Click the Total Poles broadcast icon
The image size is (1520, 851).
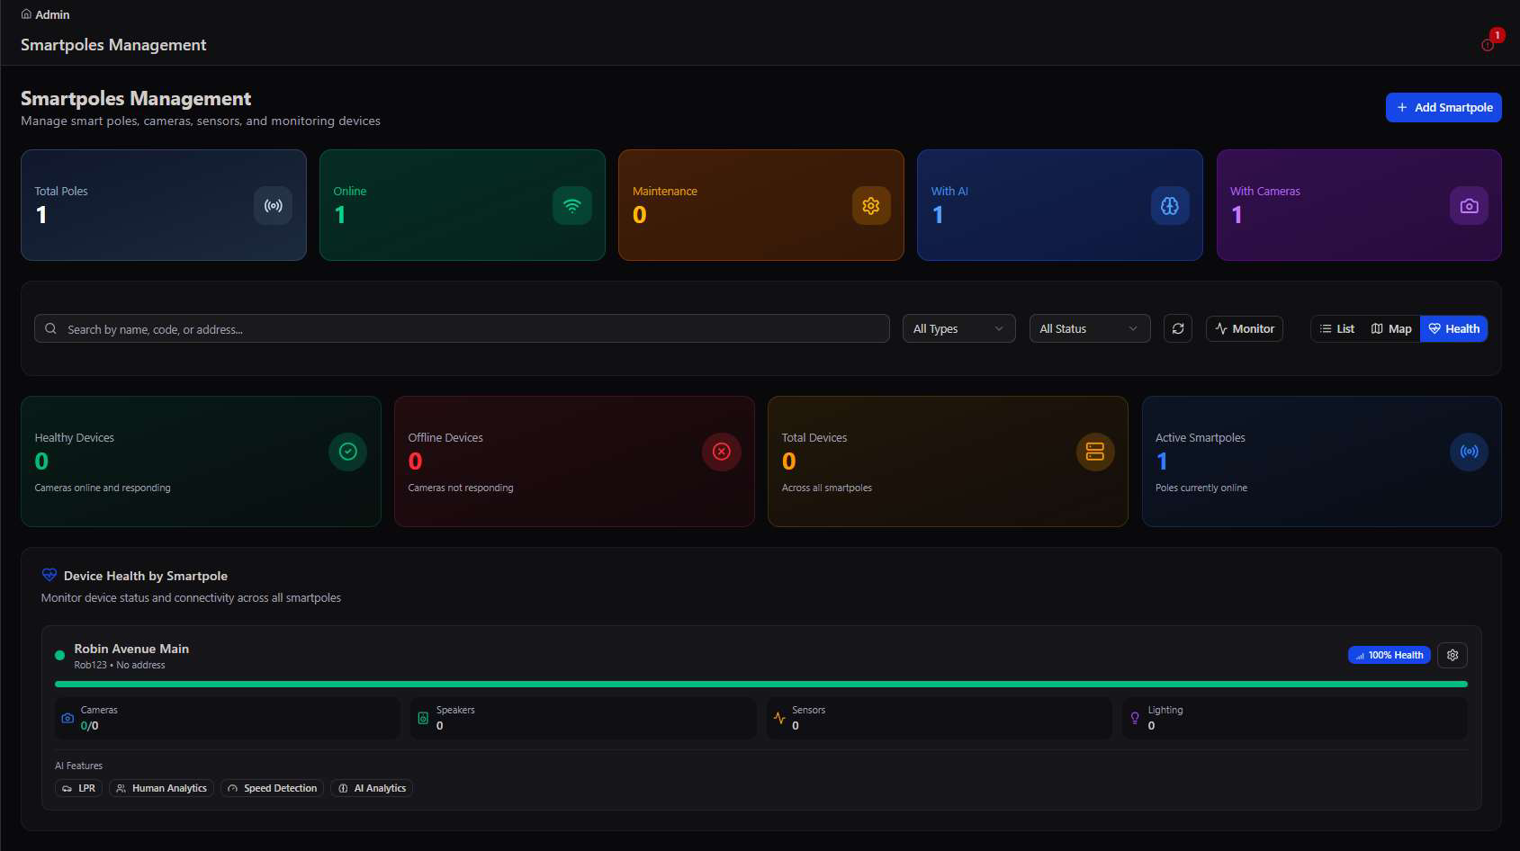click(x=273, y=206)
